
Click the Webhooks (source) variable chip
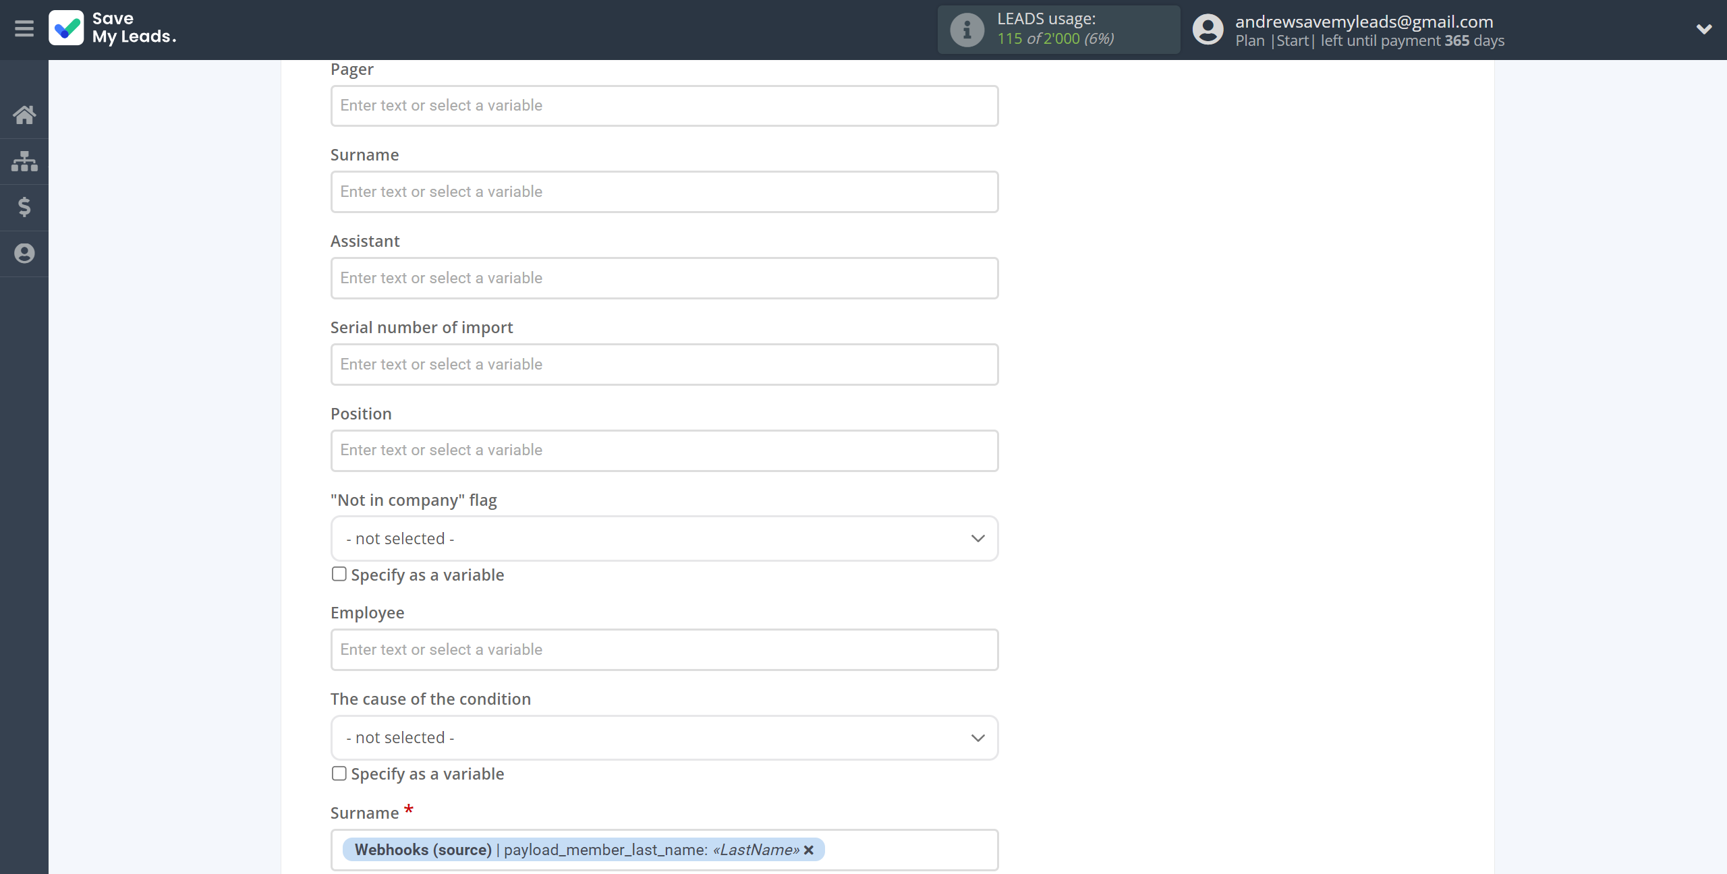pos(584,850)
